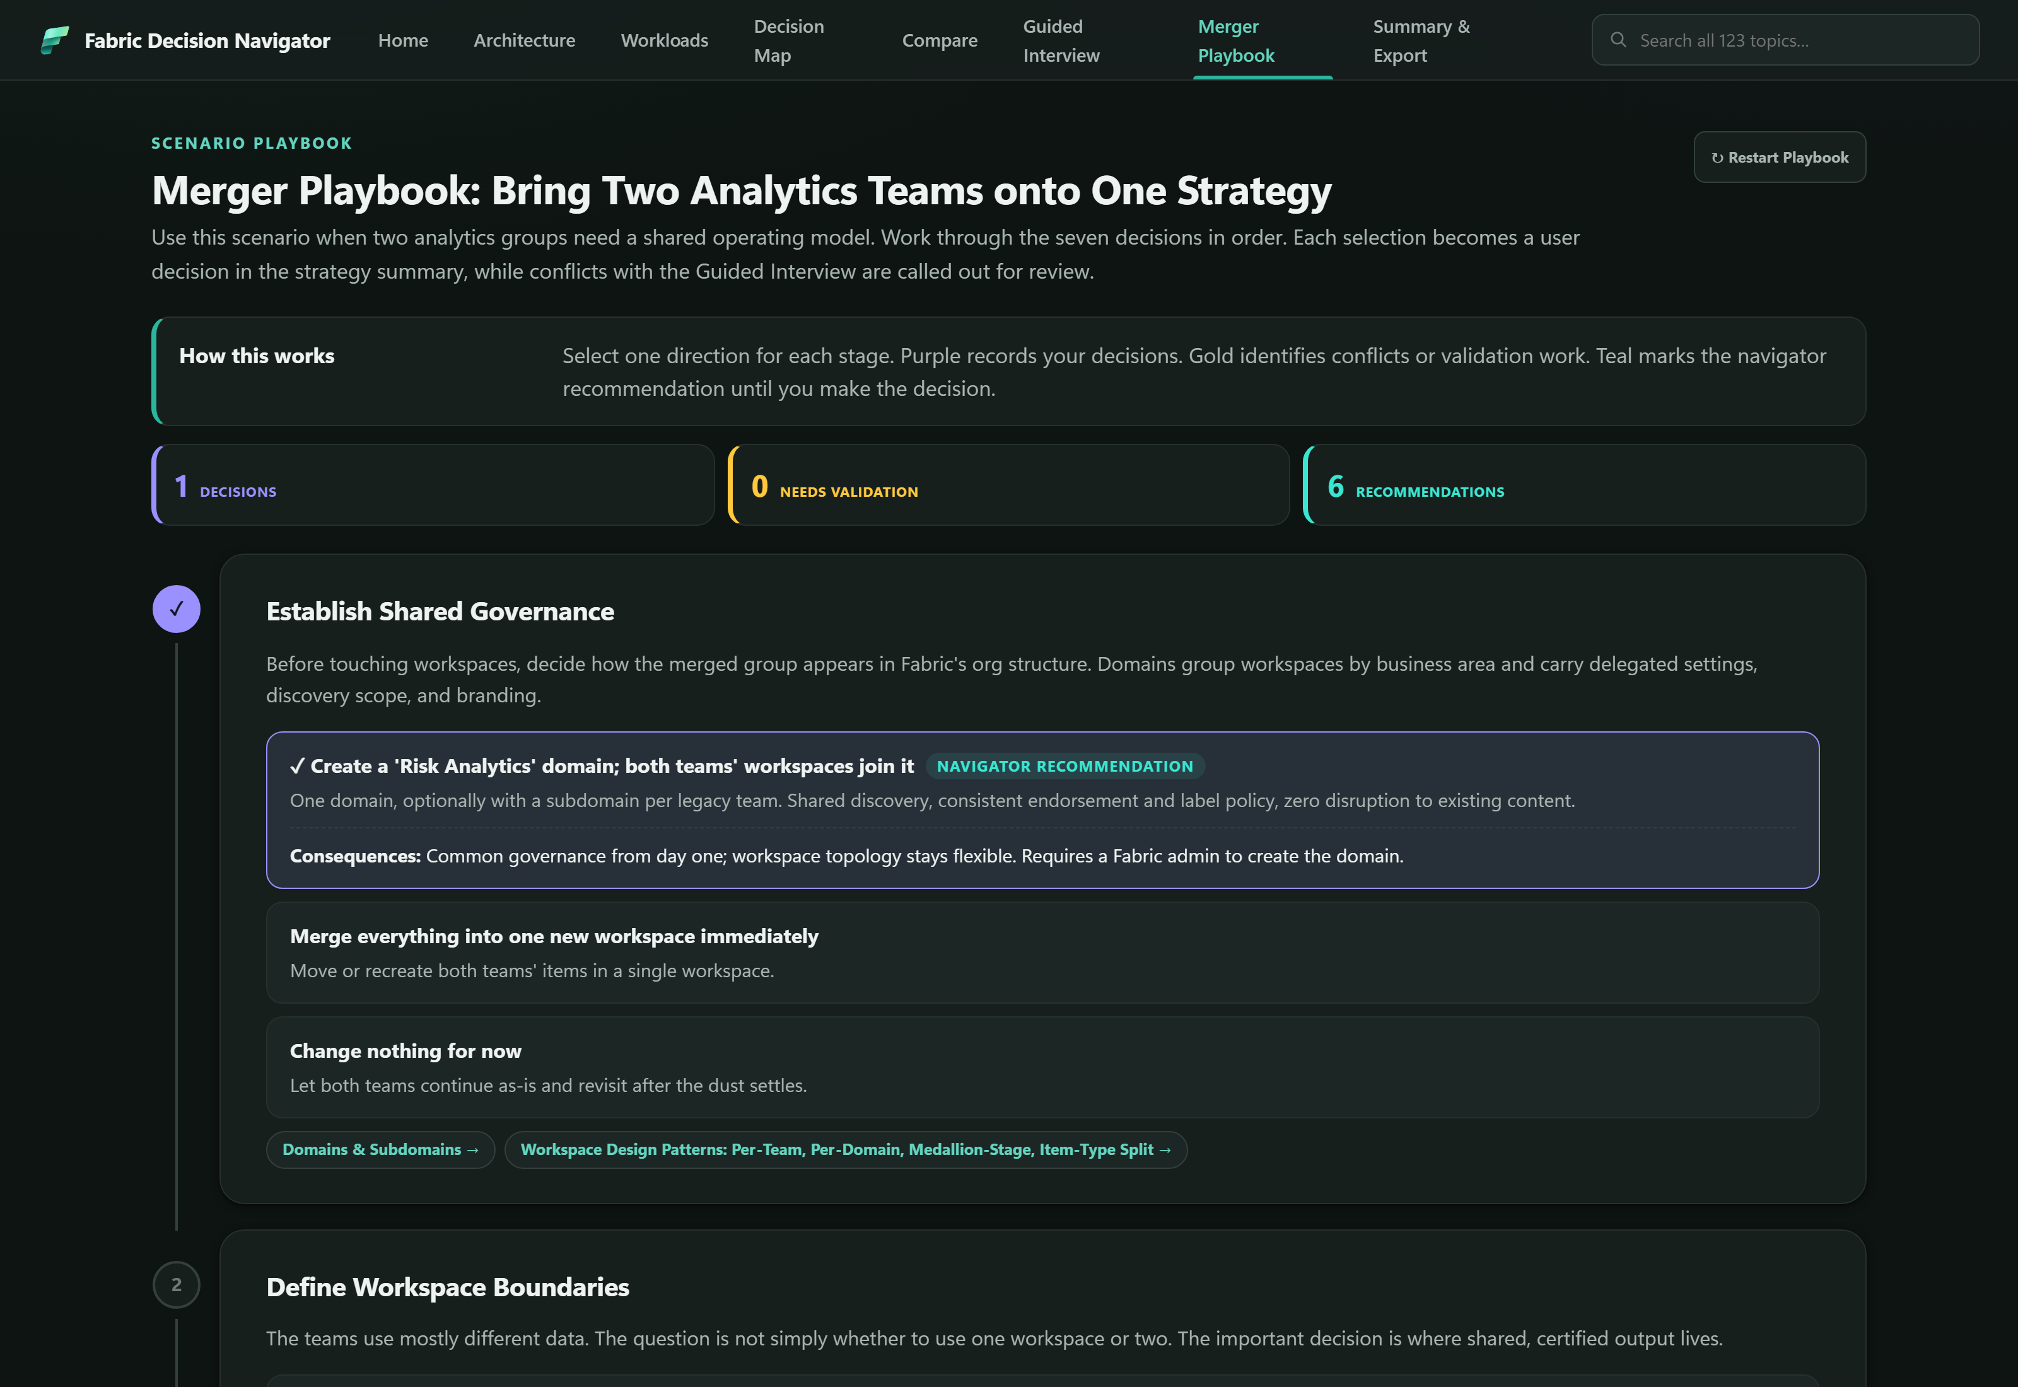Switch to Guided Interview
Image resolution: width=2018 pixels, height=1387 pixels.
(1061, 41)
